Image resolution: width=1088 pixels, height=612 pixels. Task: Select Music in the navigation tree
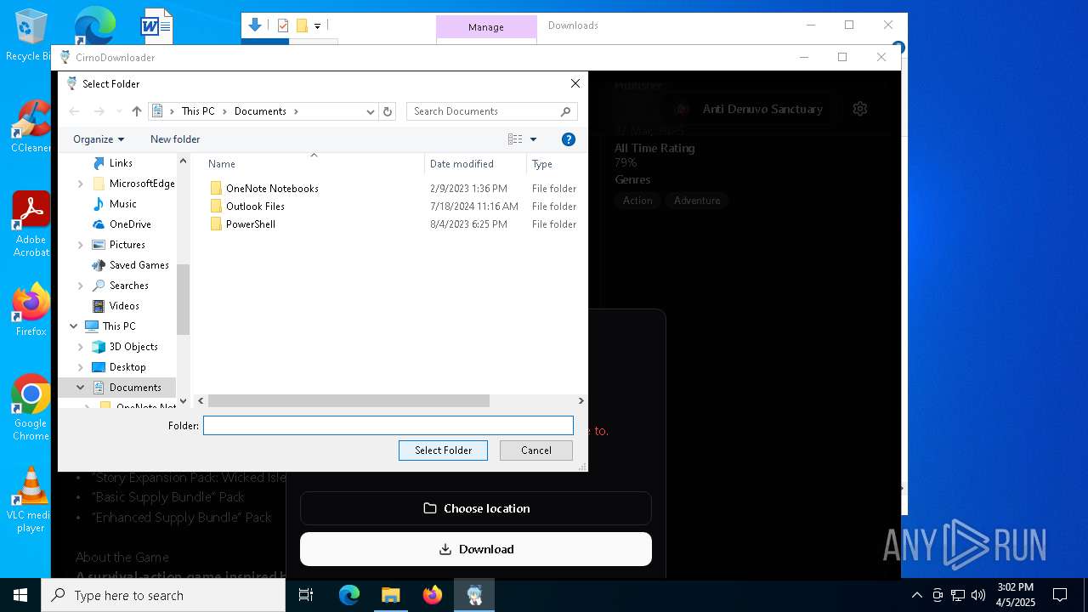click(122, 204)
